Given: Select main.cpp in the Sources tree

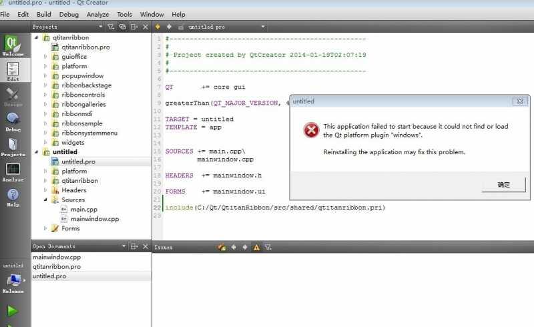Looking at the screenshot, I should (84, 210).
